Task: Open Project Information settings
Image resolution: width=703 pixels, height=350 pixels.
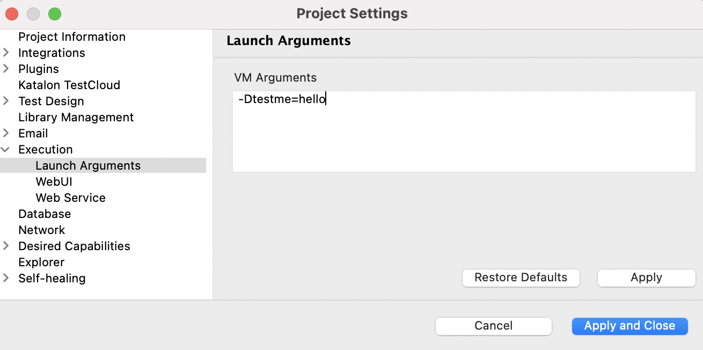Action: (x=72, y=37)
